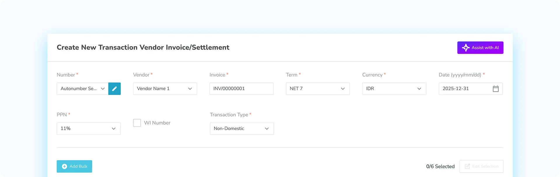Click the 0/6 Selected text

[440, 167]
